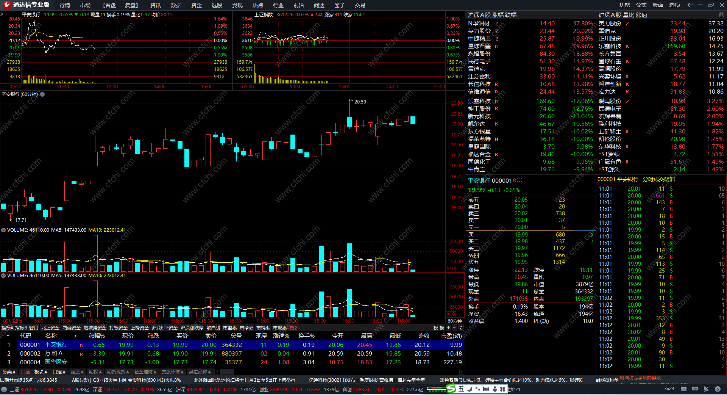Expand the 分类▲ tab menu
727x395 pixels.
point(9,372)
